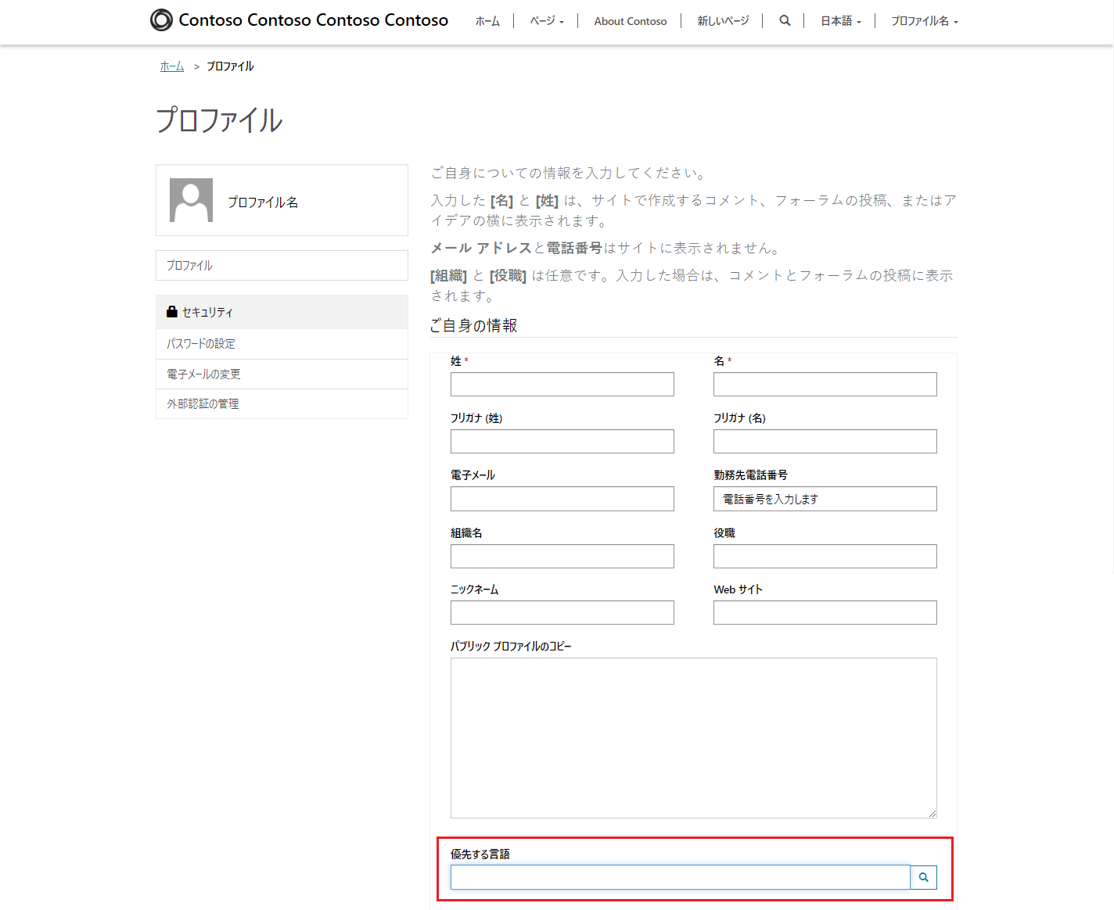
Task: Open the プロファイル名 user dropdown
Action: (x=925, y=21)
